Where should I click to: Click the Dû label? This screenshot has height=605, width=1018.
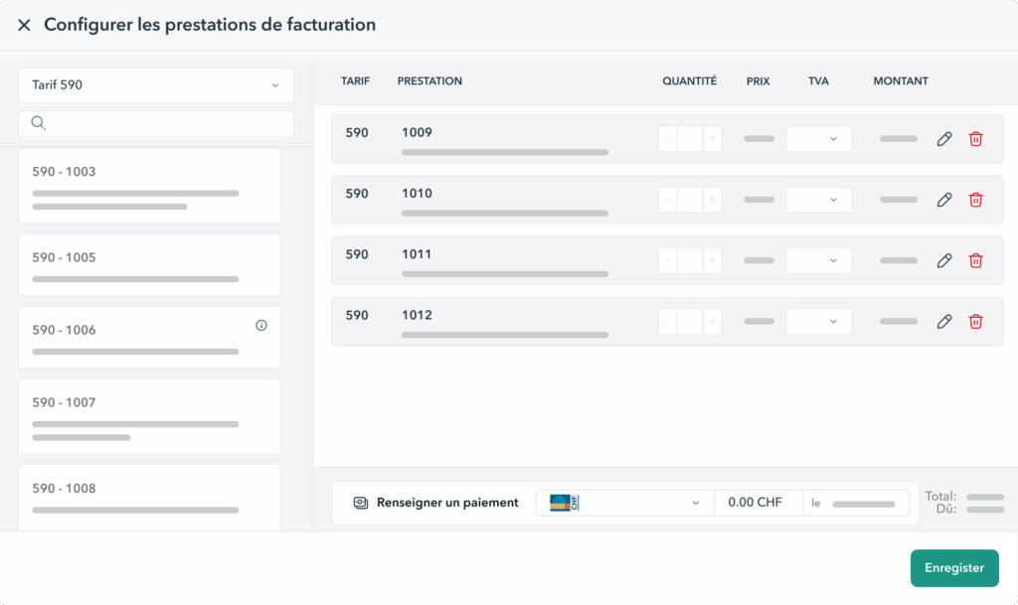[x=946, y=509]
